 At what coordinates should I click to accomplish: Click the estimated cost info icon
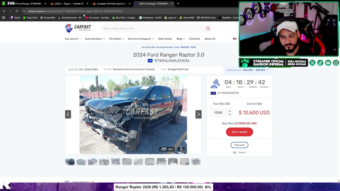(x=267, y=70)
